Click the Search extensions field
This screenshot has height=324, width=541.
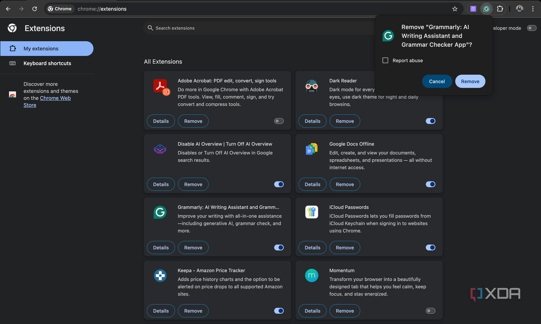coord(259,28)
